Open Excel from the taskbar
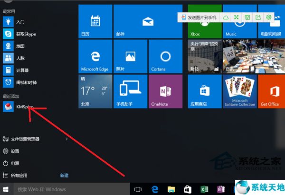285x195 pixels. coord(204,189)
